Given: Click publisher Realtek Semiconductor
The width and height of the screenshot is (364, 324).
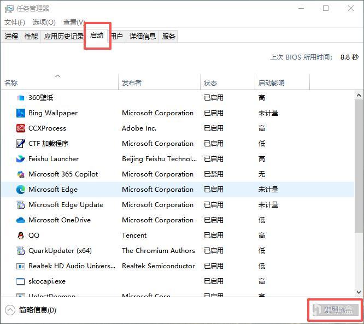Looking at the screenshot, I should click(x=158, y=266).
